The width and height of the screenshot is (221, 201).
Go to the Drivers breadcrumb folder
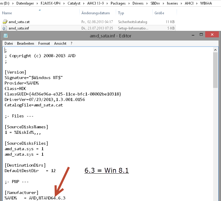138,3
